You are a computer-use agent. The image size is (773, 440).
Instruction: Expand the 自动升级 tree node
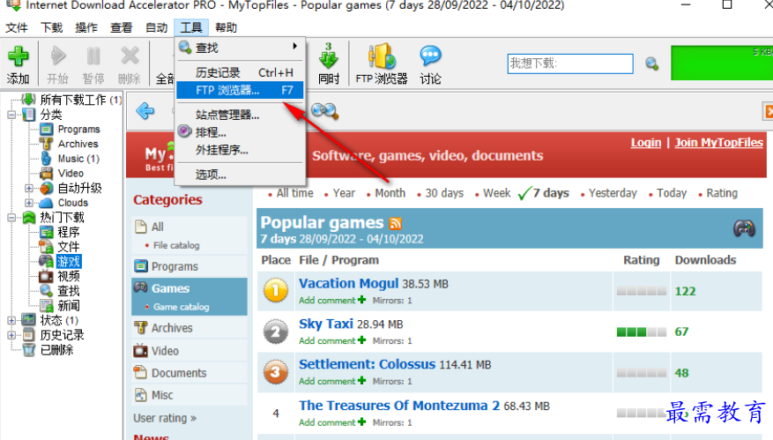point(29,188)
